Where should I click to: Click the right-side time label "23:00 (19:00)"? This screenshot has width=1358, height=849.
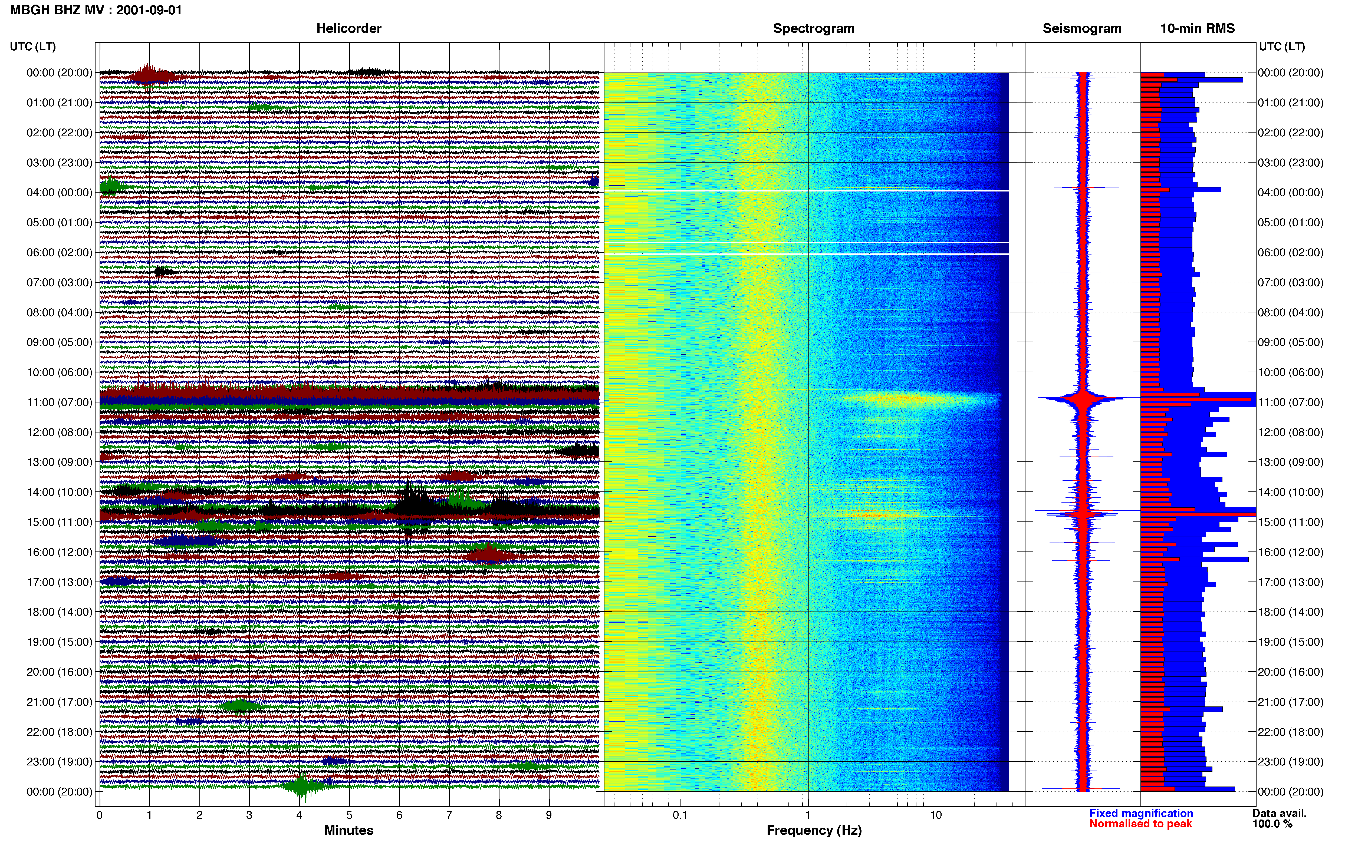tap(1291, 762)
